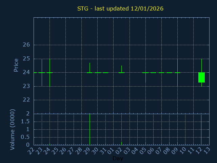
Task: Click the 'Price' y-axis label
Action: (16, 65)
